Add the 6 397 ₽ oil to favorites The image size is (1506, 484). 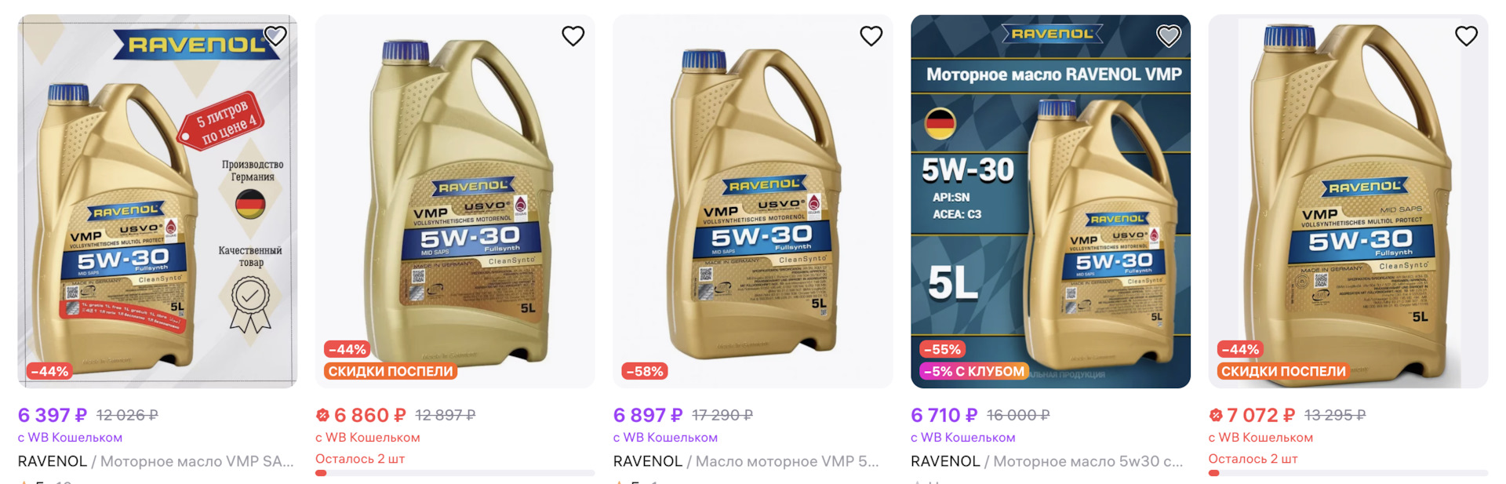(x=275, y=35)
